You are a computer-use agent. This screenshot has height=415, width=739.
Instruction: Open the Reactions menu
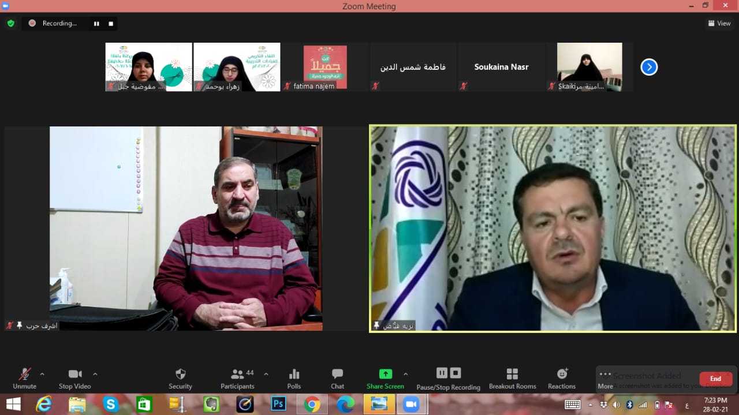click(562, 378)
